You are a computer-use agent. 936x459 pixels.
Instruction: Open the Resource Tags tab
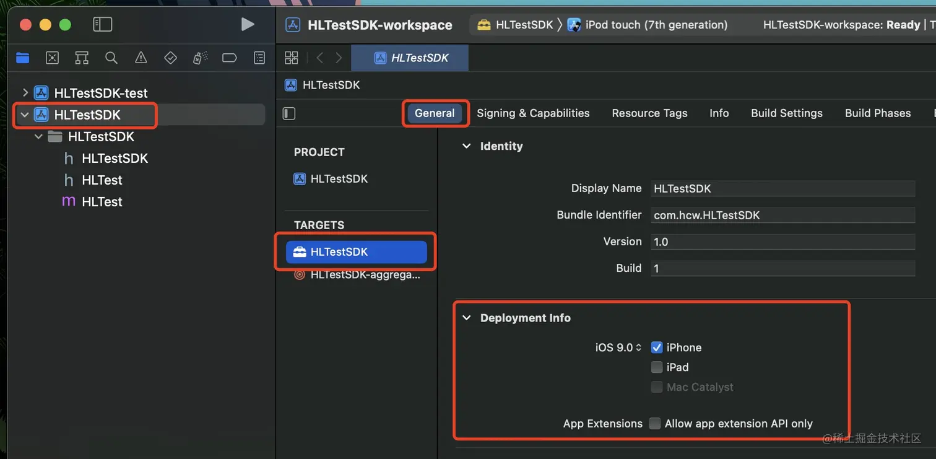(x=649, y=113)
